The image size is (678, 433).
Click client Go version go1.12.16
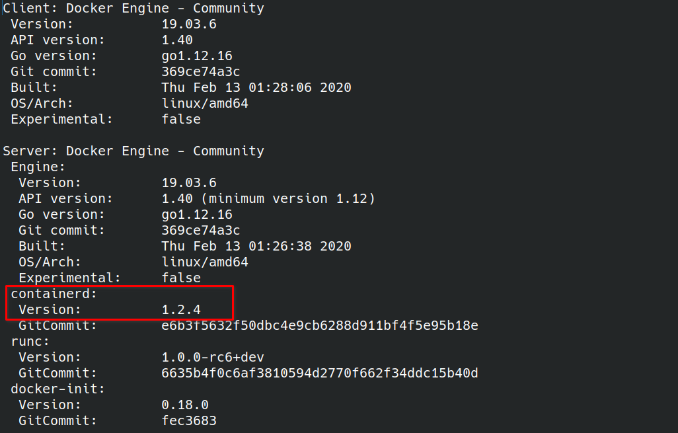(197, 56)
